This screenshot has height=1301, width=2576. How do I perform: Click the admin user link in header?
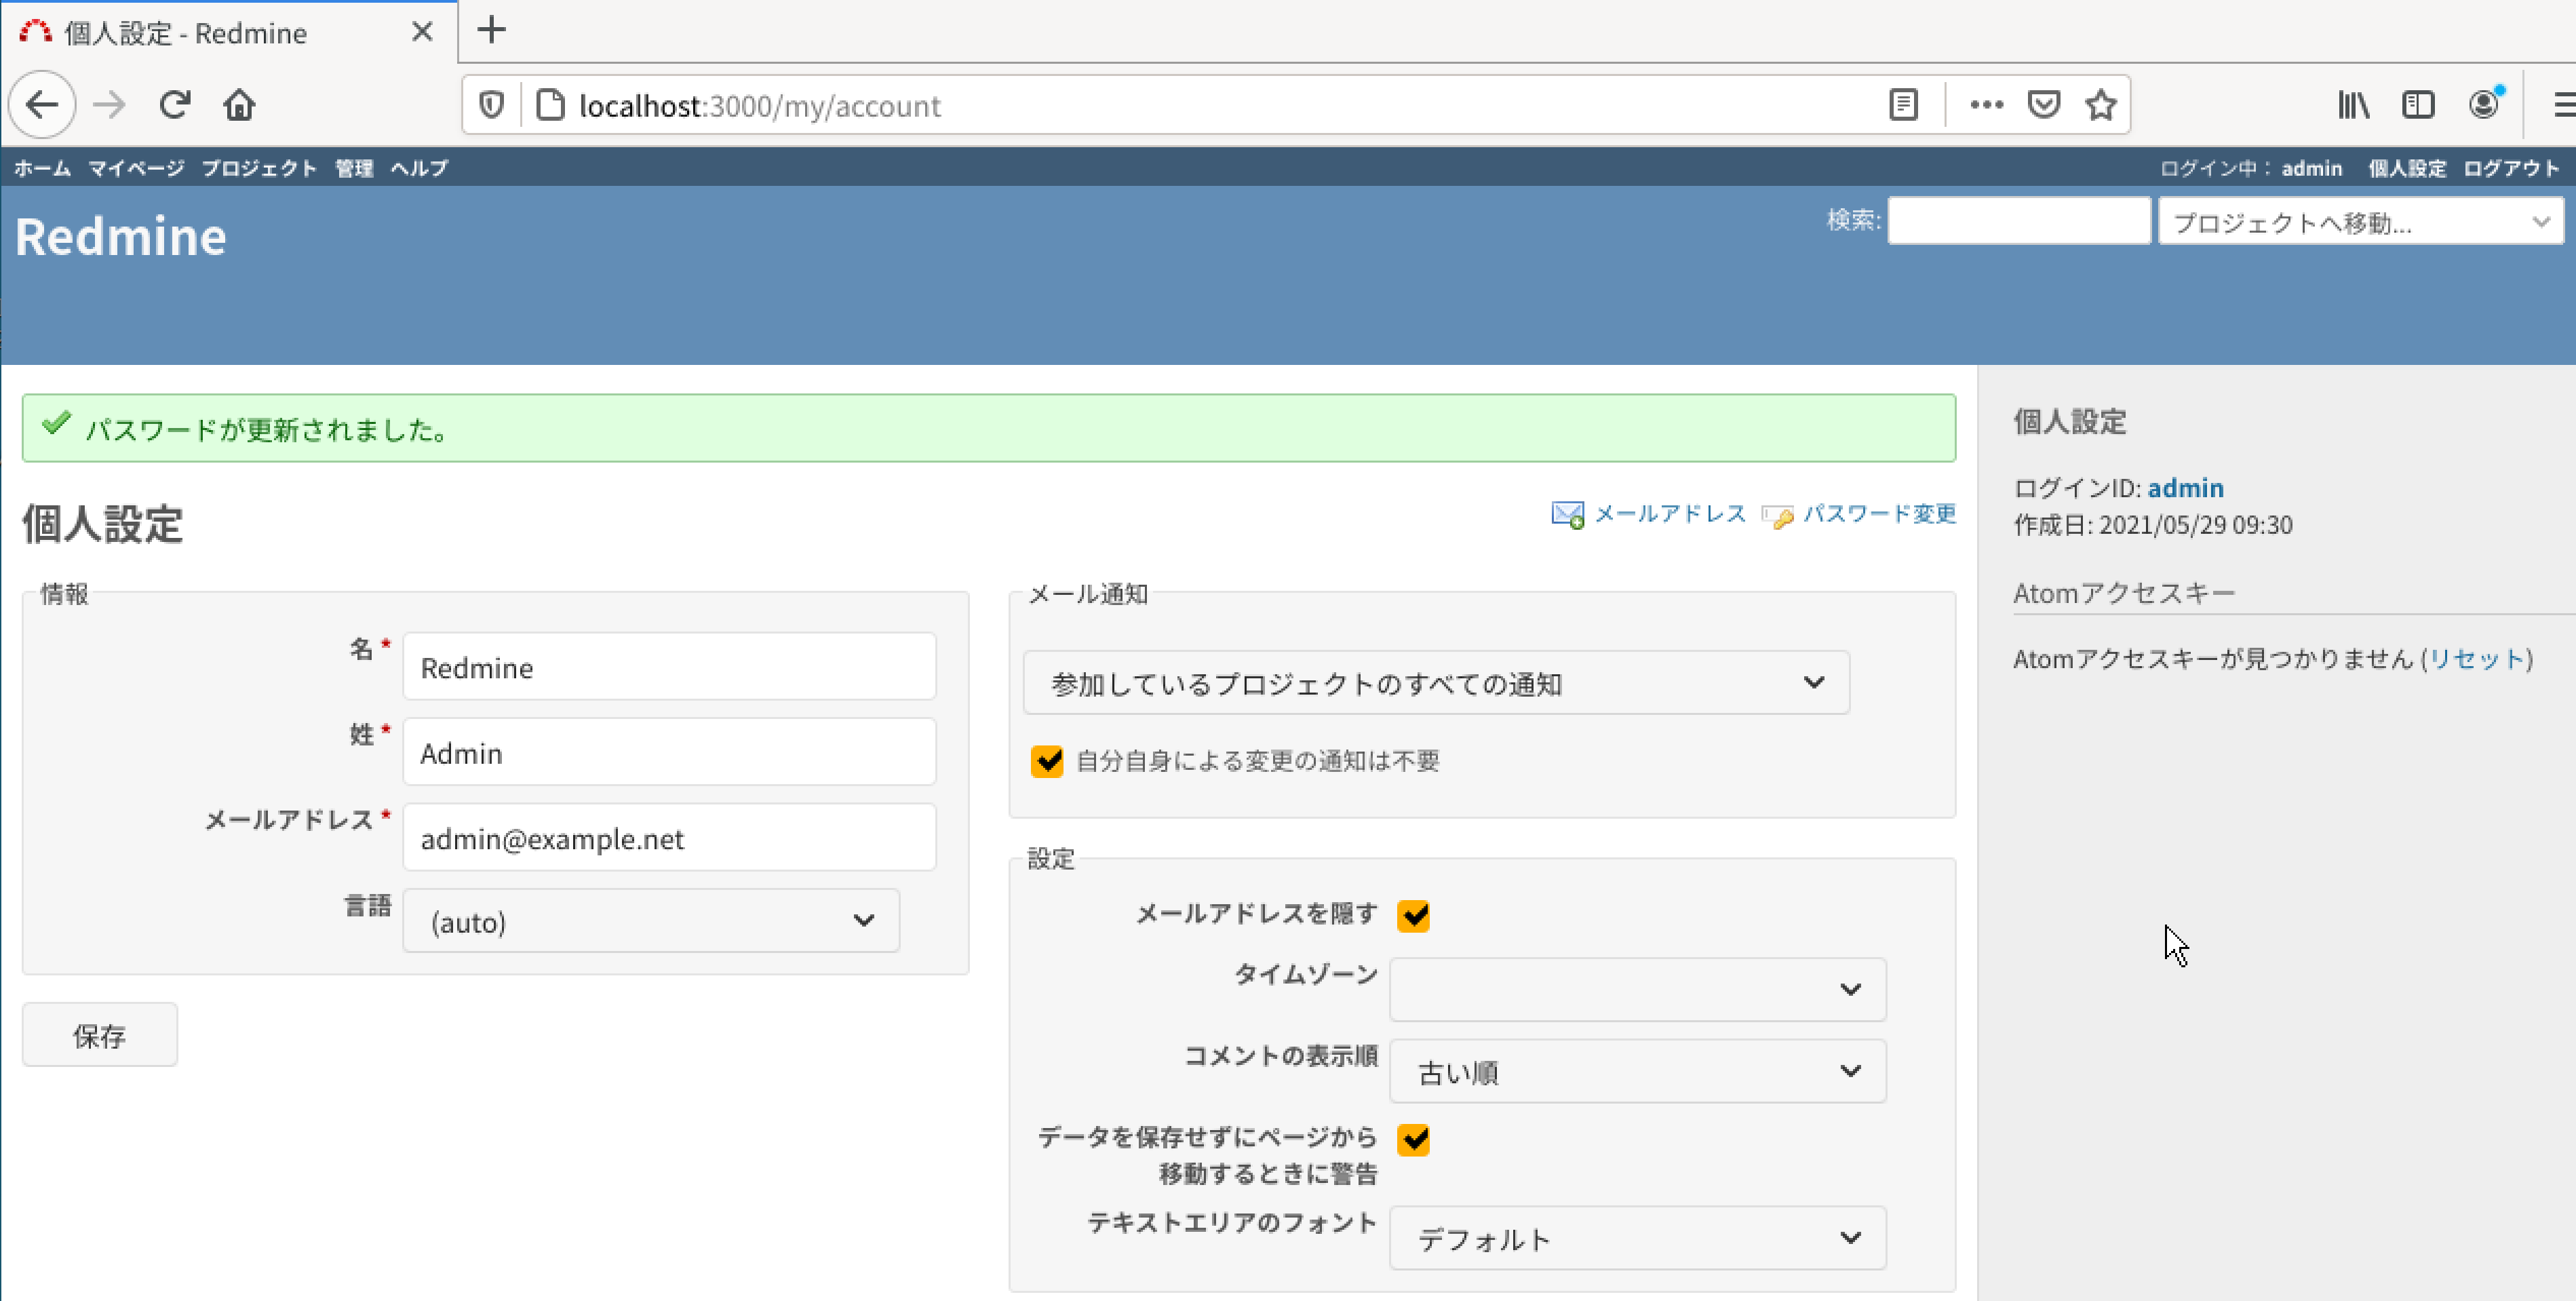point(2312,168)
